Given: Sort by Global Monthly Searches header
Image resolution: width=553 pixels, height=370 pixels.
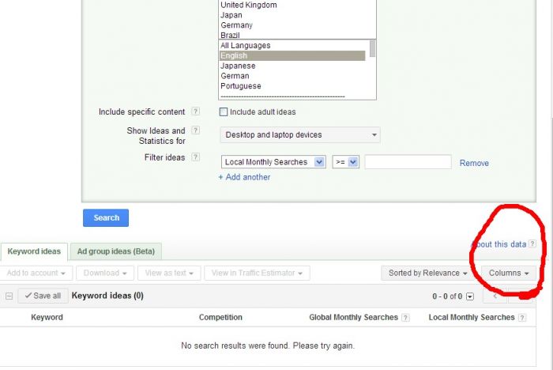Looking at the screenshot, I should [353, 317].
